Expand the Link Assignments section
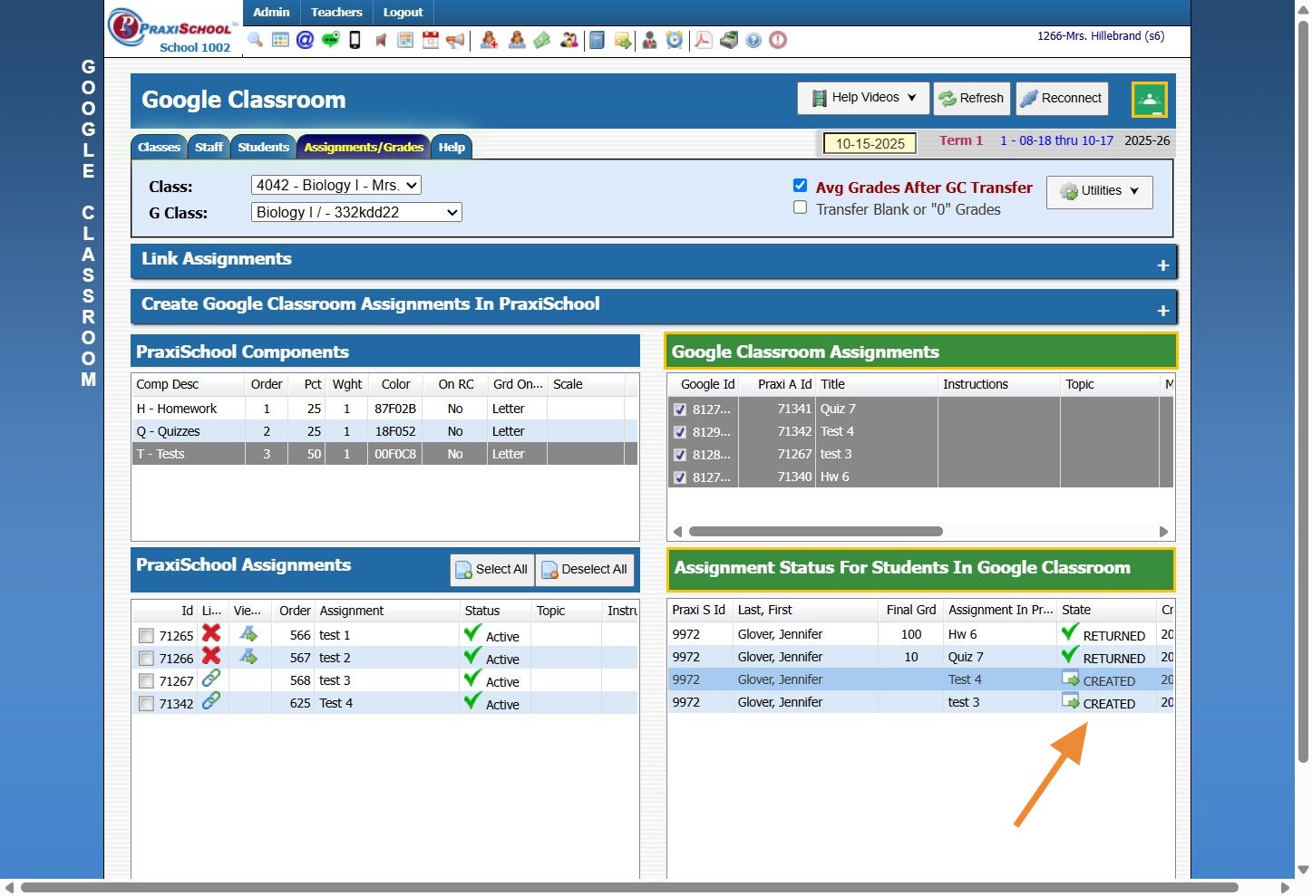Image resolution: width=1312 pixels, height=896 pixels. tap(1162, 265)
